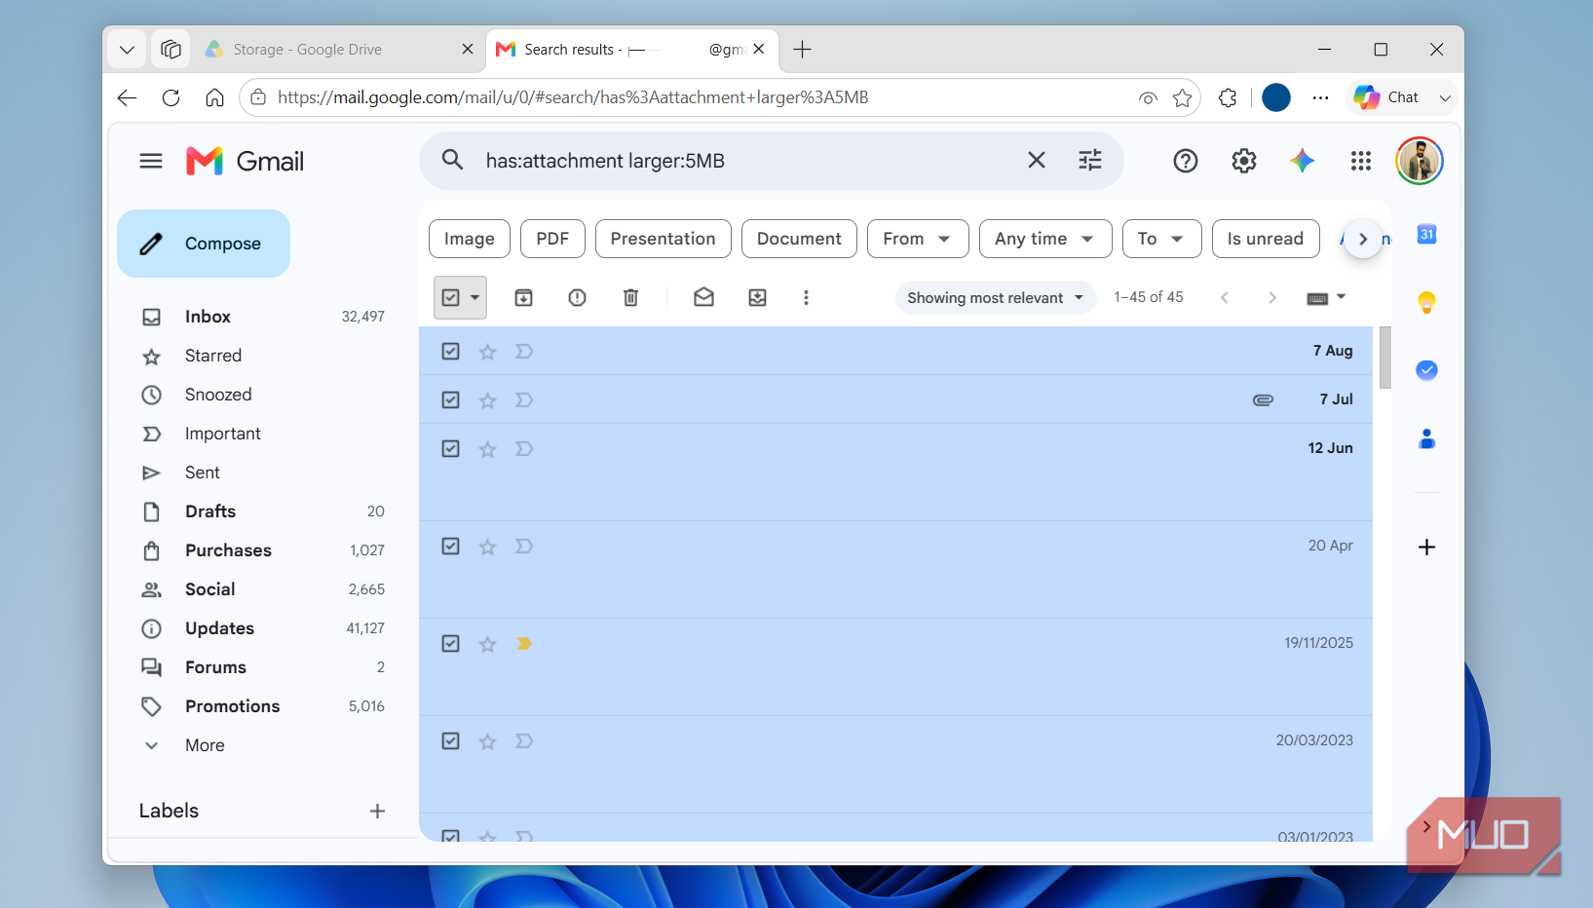1593x908 pixels.
Task: Open Google Tasks side panel
Action: tap(1427, 370)
